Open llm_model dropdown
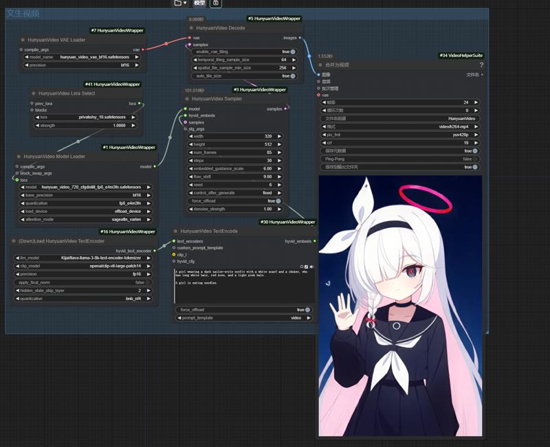 (x=82, y=257)
